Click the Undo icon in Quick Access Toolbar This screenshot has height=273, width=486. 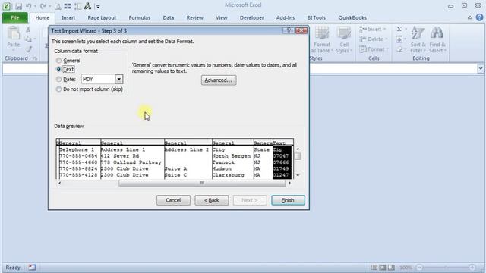pyautogui.click(x=29, y=6)
